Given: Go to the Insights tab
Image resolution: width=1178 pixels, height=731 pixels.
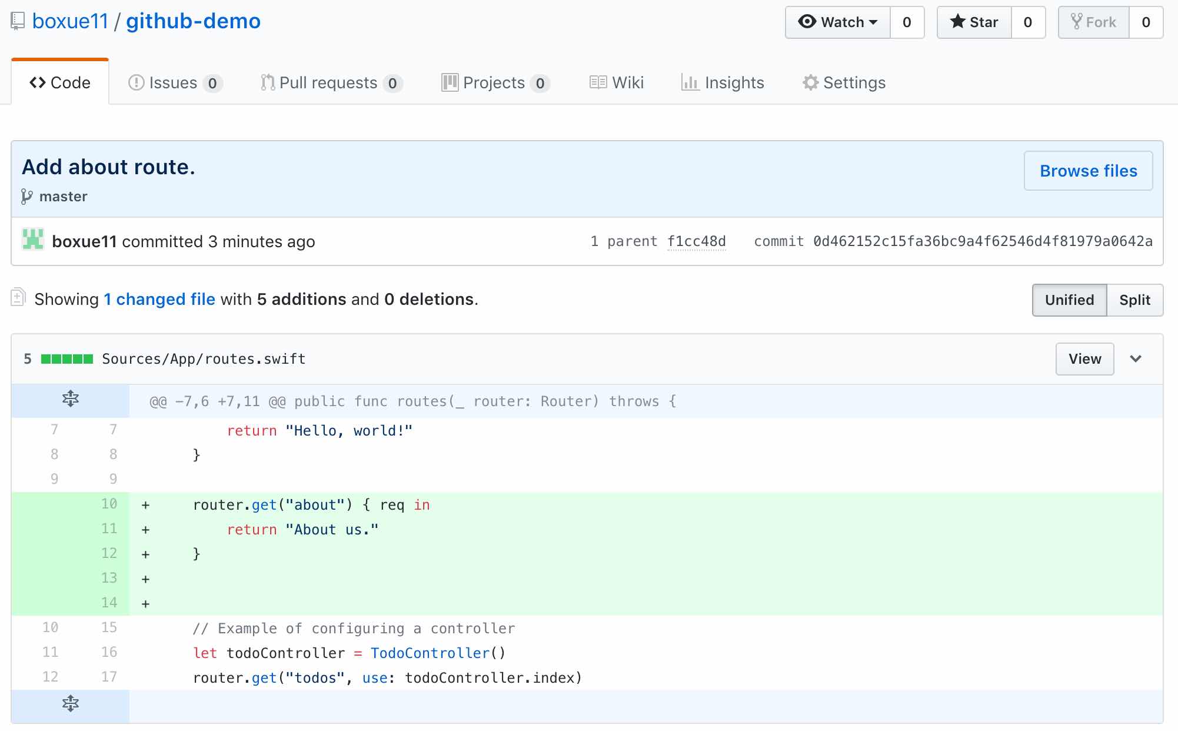Looking at the screenshot, I should [x=723, y=82].
